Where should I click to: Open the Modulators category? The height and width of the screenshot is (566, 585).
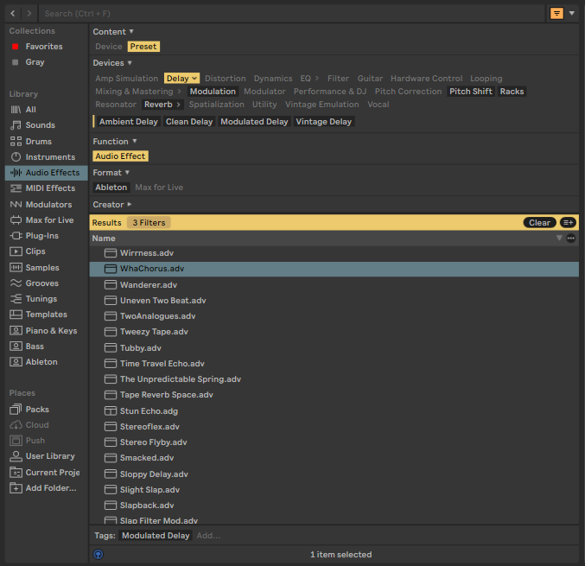(47, 205)
